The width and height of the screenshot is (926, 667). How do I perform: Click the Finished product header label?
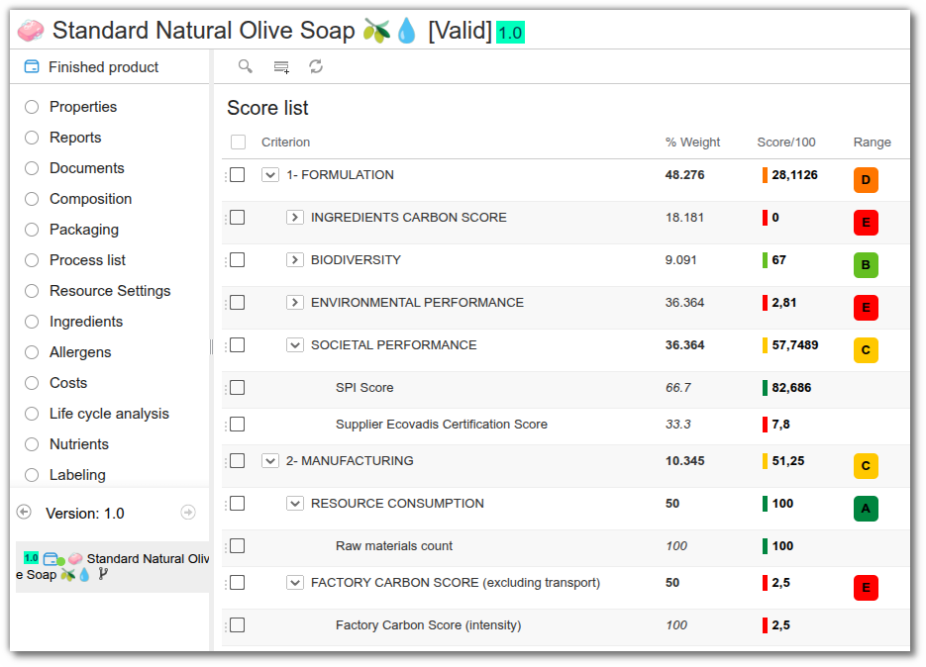click(x=103, y=67)
